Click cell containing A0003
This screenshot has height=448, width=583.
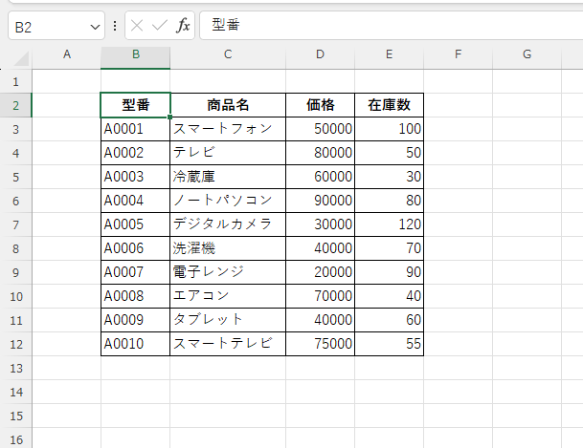pos(136,177)
